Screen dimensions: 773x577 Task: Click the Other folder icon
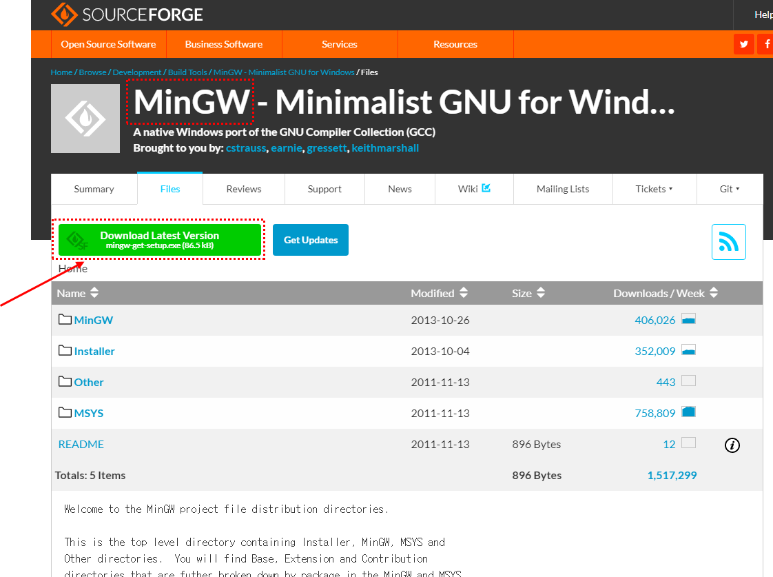pos(65,382)
